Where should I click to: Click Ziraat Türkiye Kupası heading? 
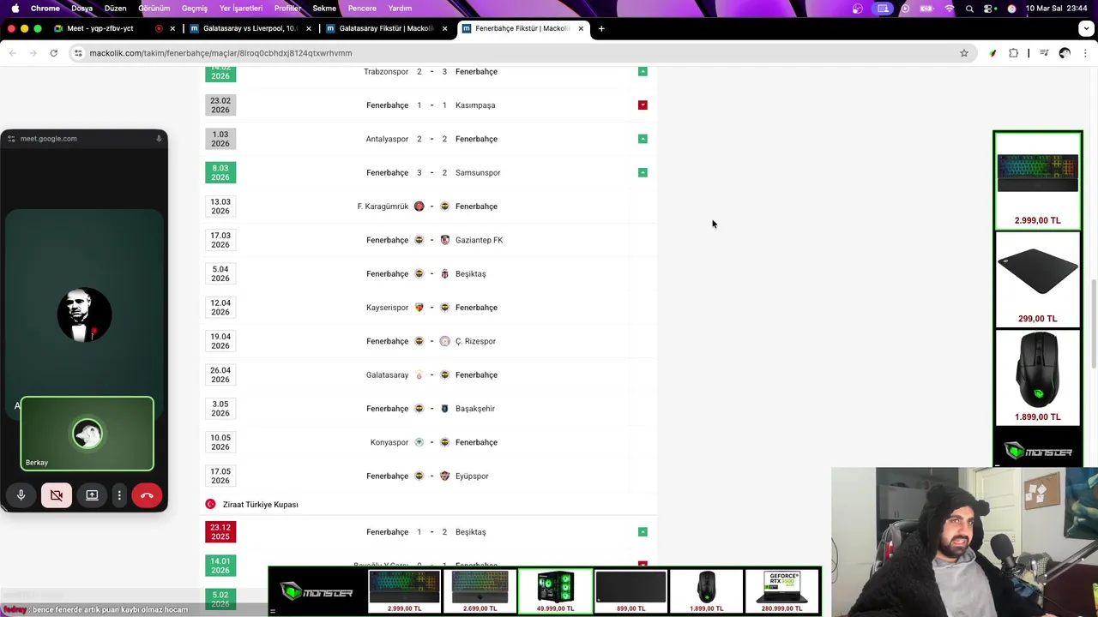tap(261, 505)
